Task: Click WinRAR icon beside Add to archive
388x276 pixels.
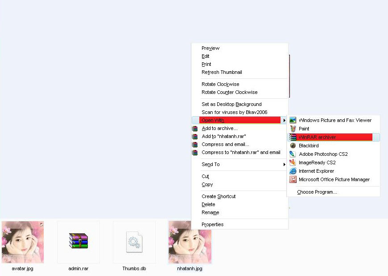Action: pos(195,128)
